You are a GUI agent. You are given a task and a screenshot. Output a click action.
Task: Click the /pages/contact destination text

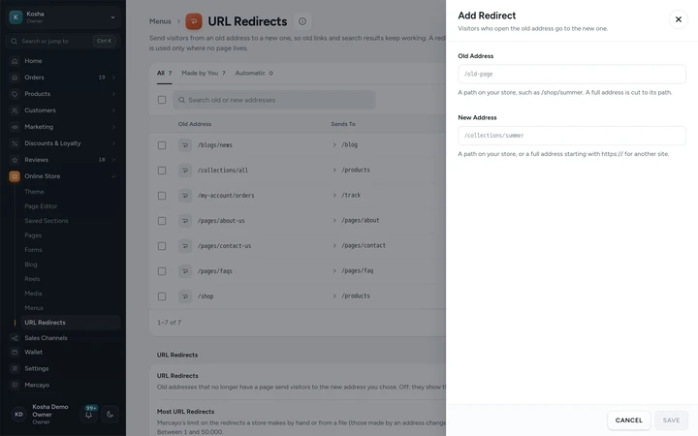pos(364,245)
